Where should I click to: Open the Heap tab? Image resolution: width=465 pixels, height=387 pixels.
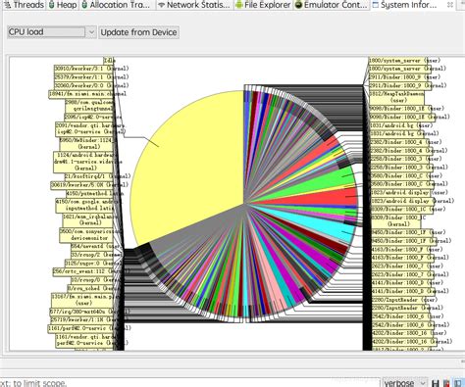(63, 5)
